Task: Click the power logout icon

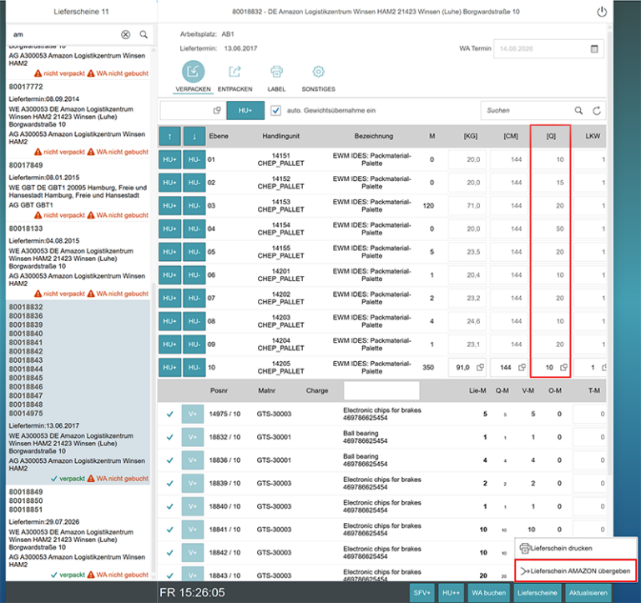Action: click(x=602, y=12)
